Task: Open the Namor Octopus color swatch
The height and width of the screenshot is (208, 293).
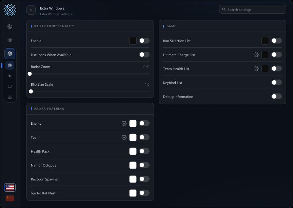Action: pyautogui.click(x=133, y=165)
